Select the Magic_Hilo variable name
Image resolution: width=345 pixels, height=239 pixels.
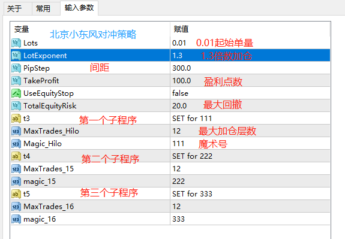(x=43, y=144)
